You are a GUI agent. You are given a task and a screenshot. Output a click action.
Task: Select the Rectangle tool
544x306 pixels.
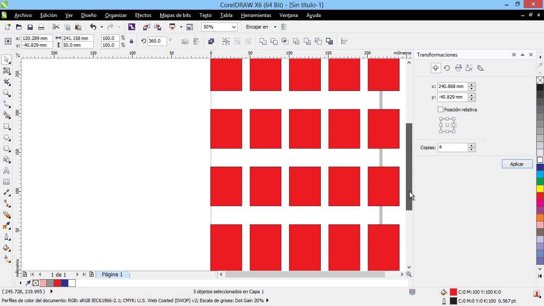pos(6,126)
